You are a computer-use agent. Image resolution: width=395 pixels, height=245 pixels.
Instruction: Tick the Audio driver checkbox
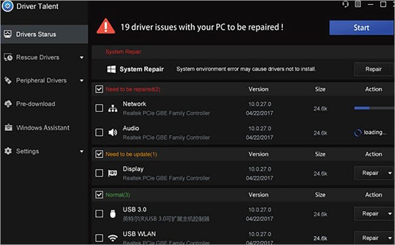point(99,132)
